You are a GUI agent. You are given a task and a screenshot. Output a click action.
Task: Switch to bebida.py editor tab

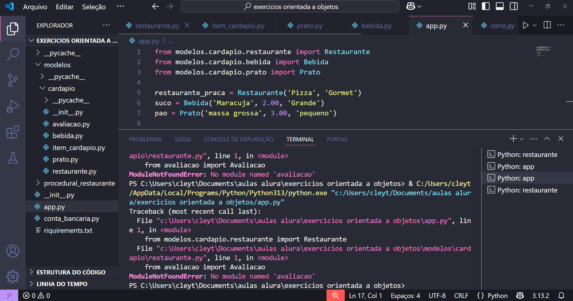coord(376,26)
